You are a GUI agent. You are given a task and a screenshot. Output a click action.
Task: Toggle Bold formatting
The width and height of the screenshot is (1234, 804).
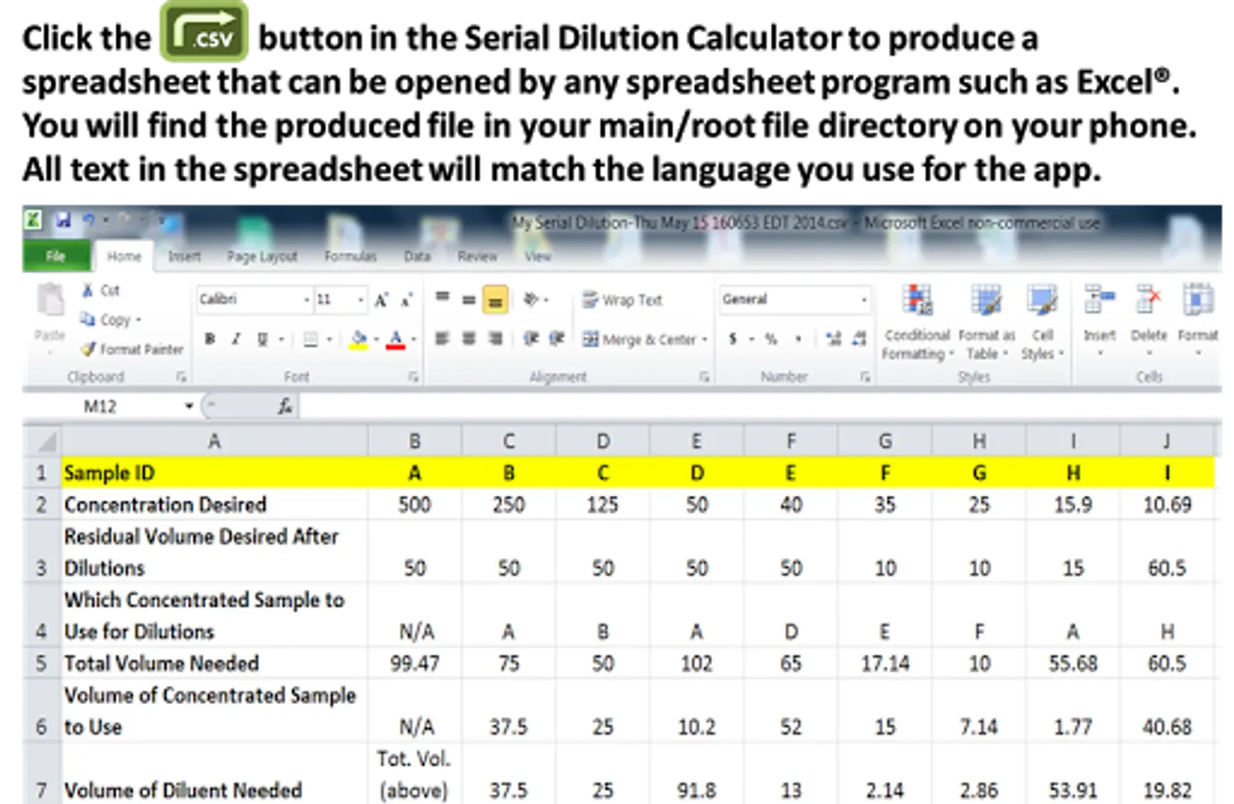(209, 339)
